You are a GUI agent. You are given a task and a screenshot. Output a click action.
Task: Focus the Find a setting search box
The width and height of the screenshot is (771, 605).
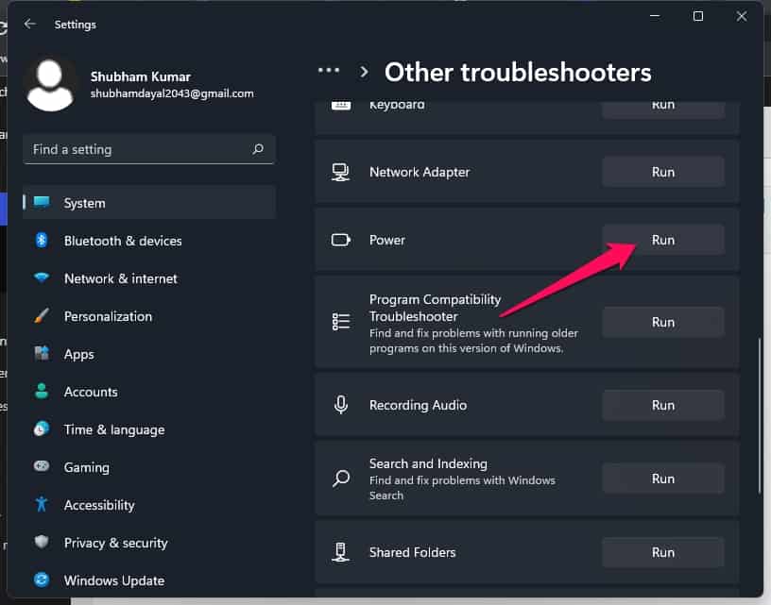[148, 149]
